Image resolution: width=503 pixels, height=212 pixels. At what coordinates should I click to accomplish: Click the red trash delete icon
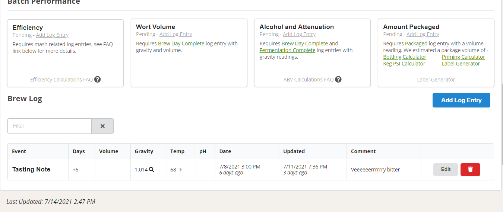(x=470, y=169)
